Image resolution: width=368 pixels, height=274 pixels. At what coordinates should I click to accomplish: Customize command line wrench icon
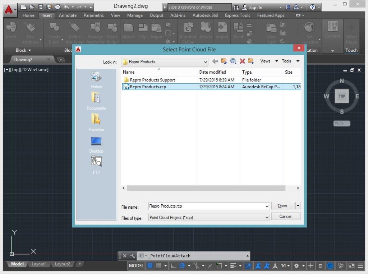click(x=133, y=256)
